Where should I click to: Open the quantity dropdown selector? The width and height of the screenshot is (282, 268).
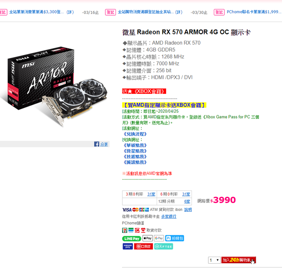[214, 260]
